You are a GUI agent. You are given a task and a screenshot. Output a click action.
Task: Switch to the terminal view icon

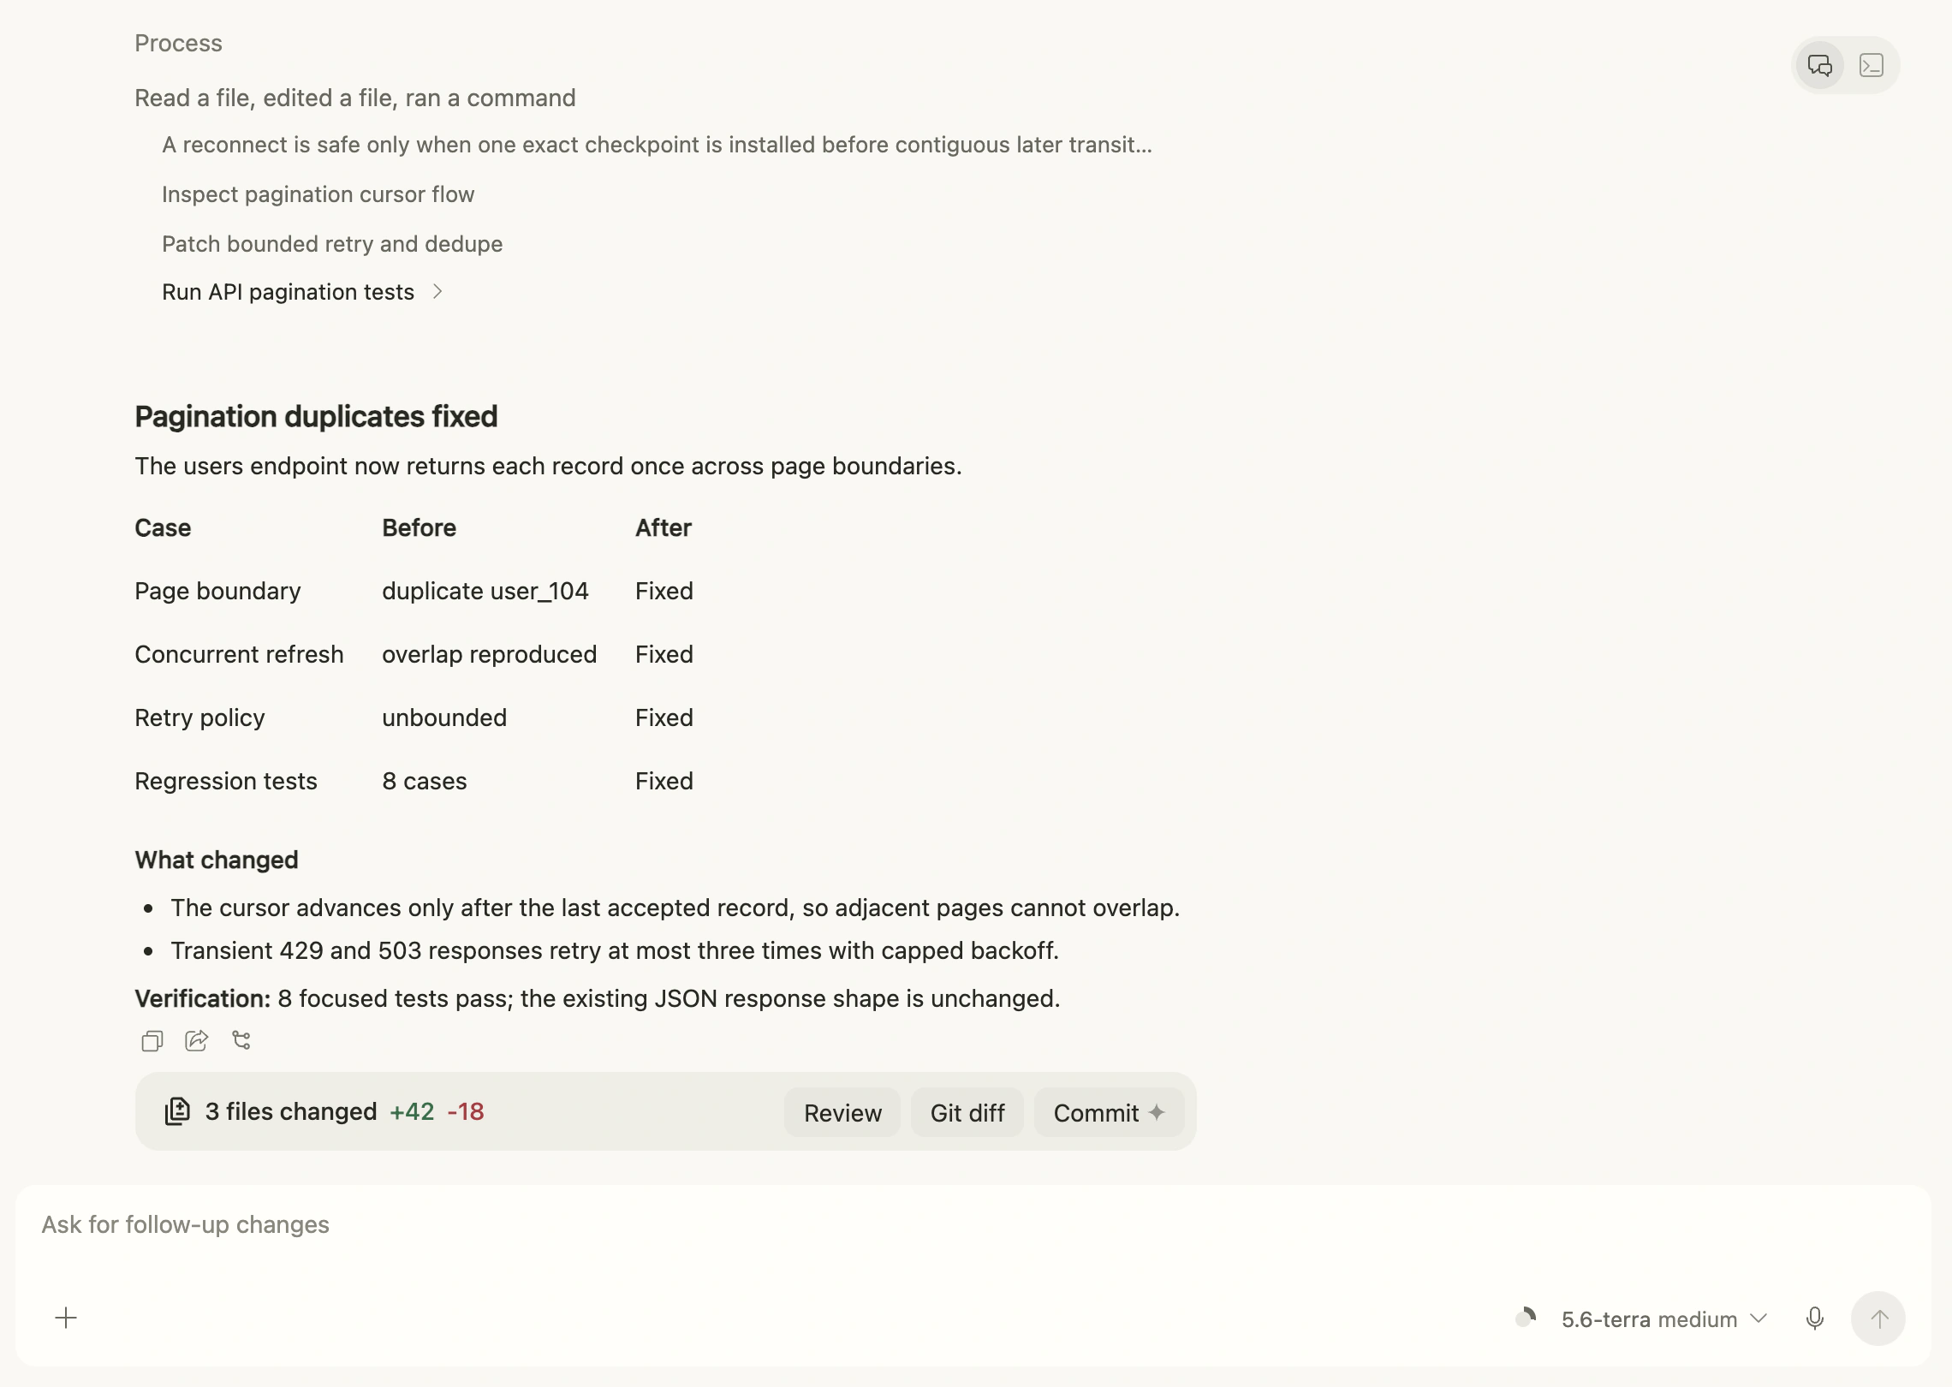coord(1871,65)
